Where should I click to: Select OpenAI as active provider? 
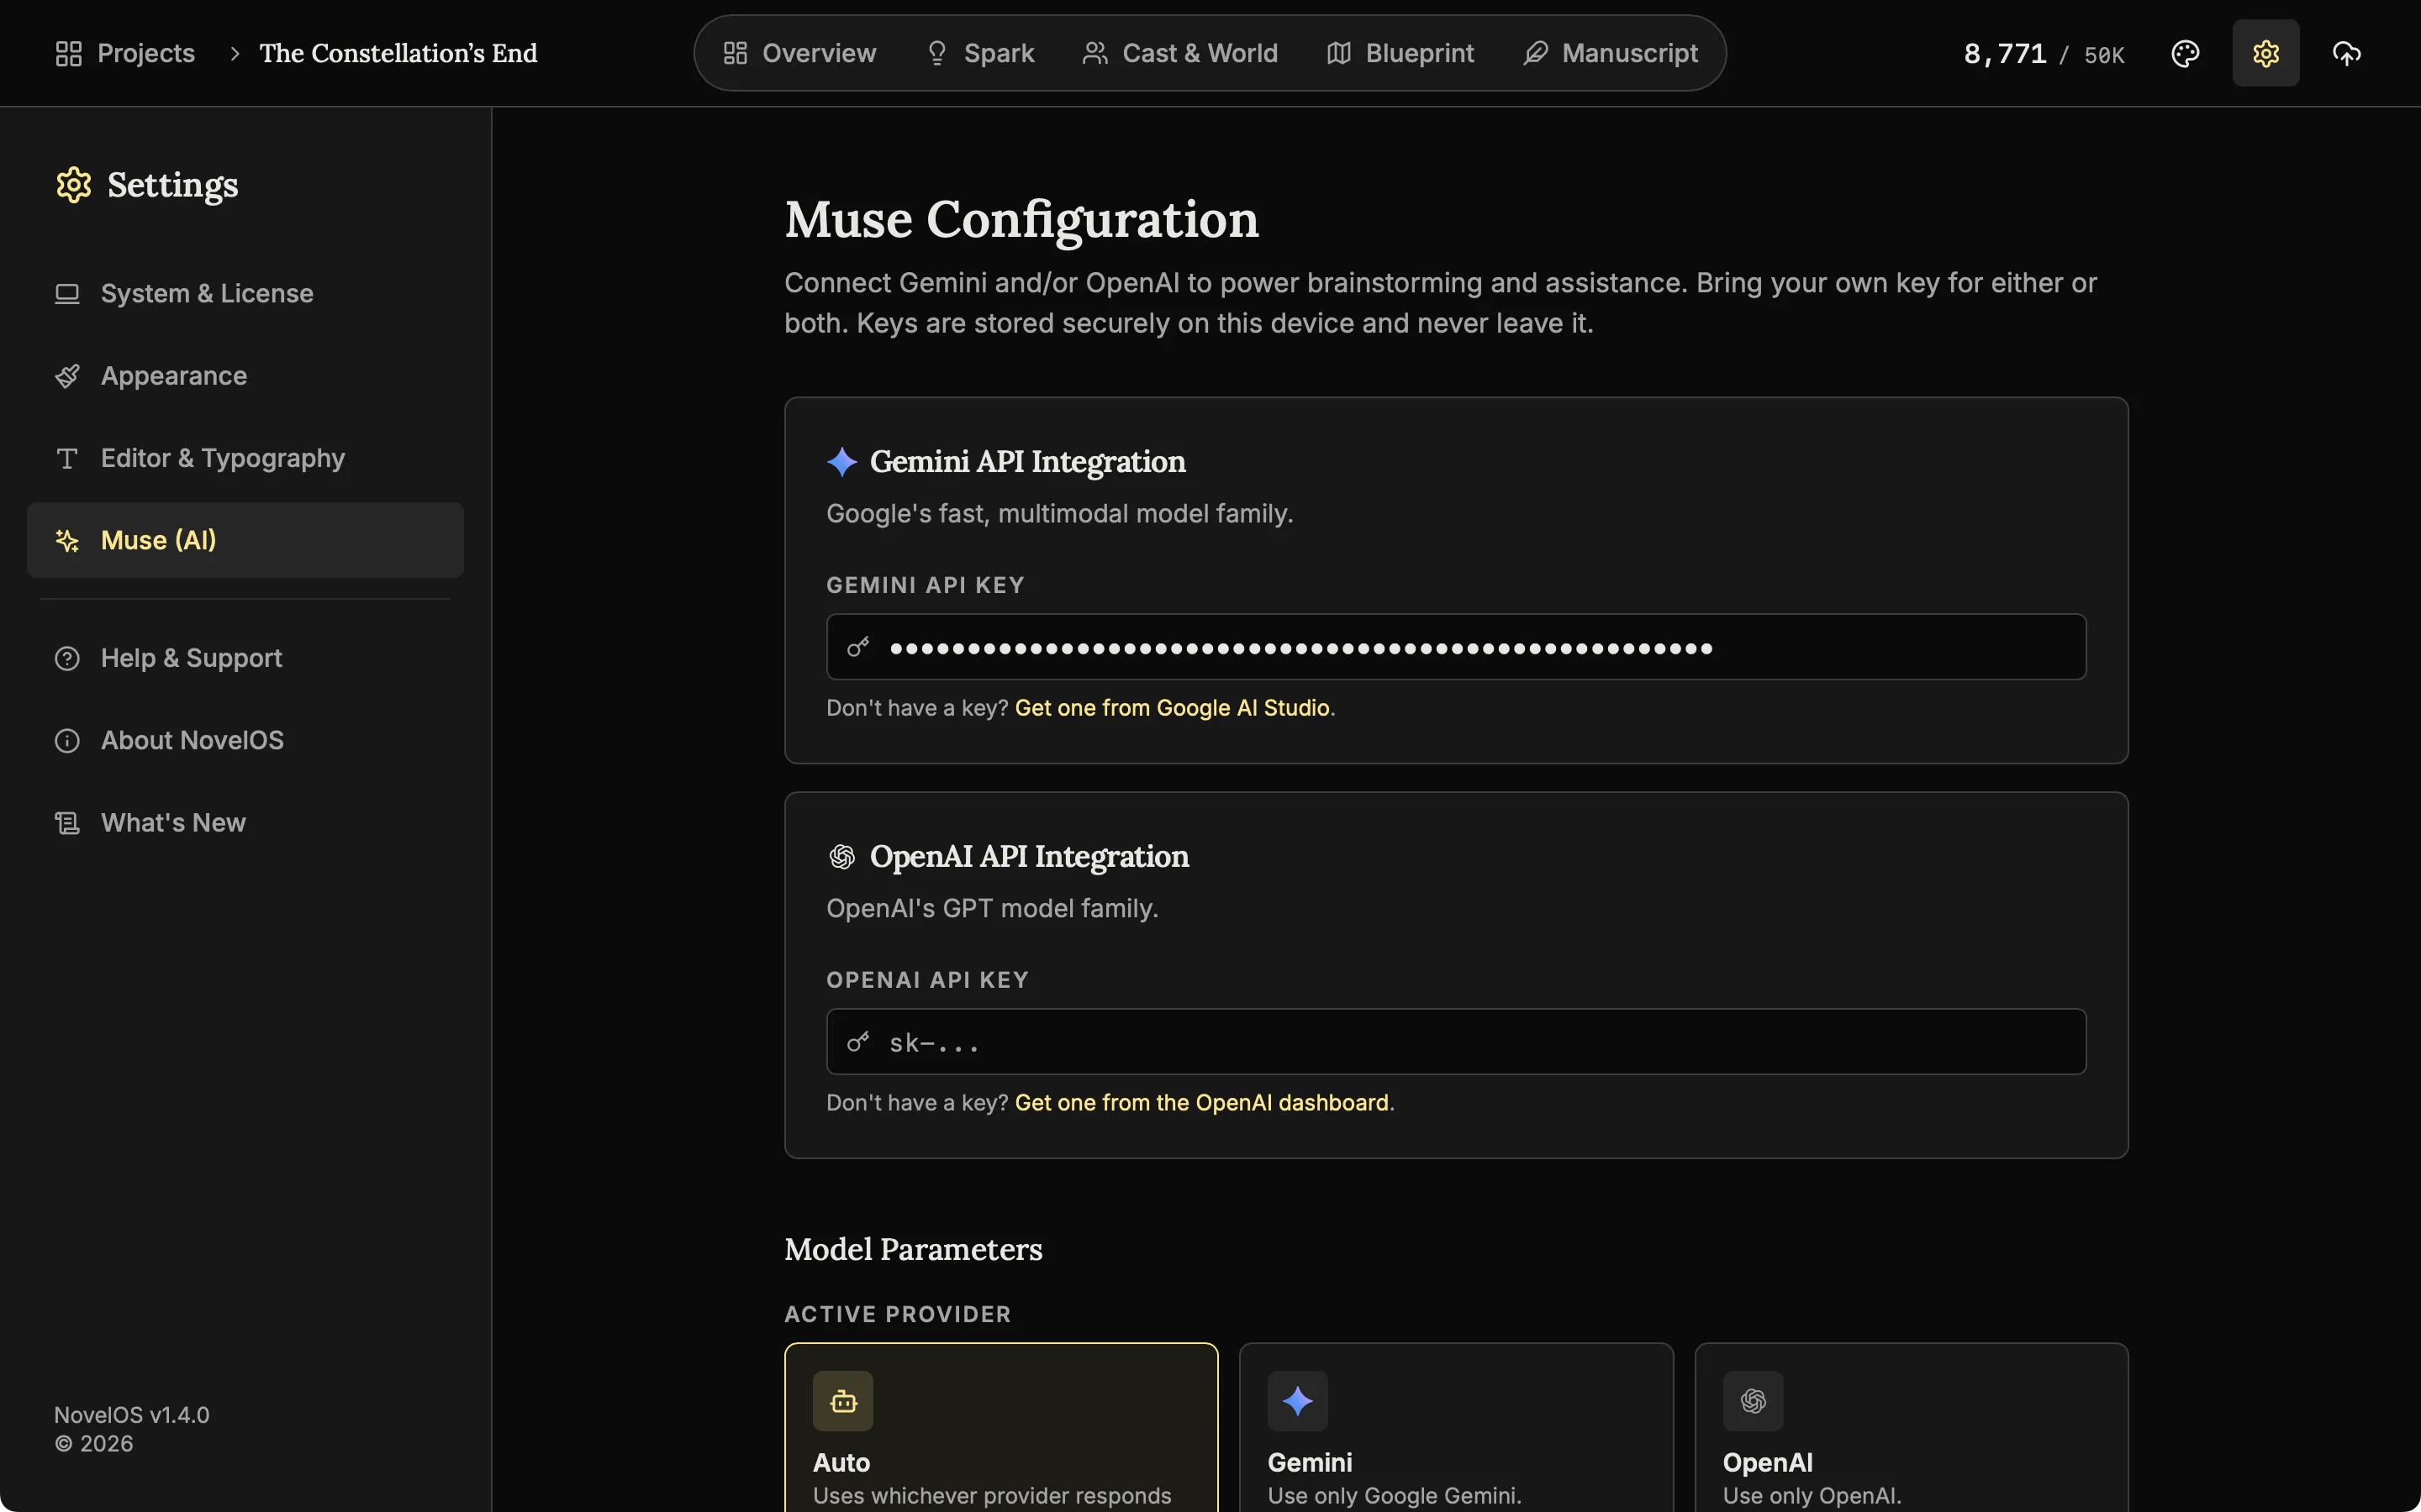[x=1911, y=1427]
